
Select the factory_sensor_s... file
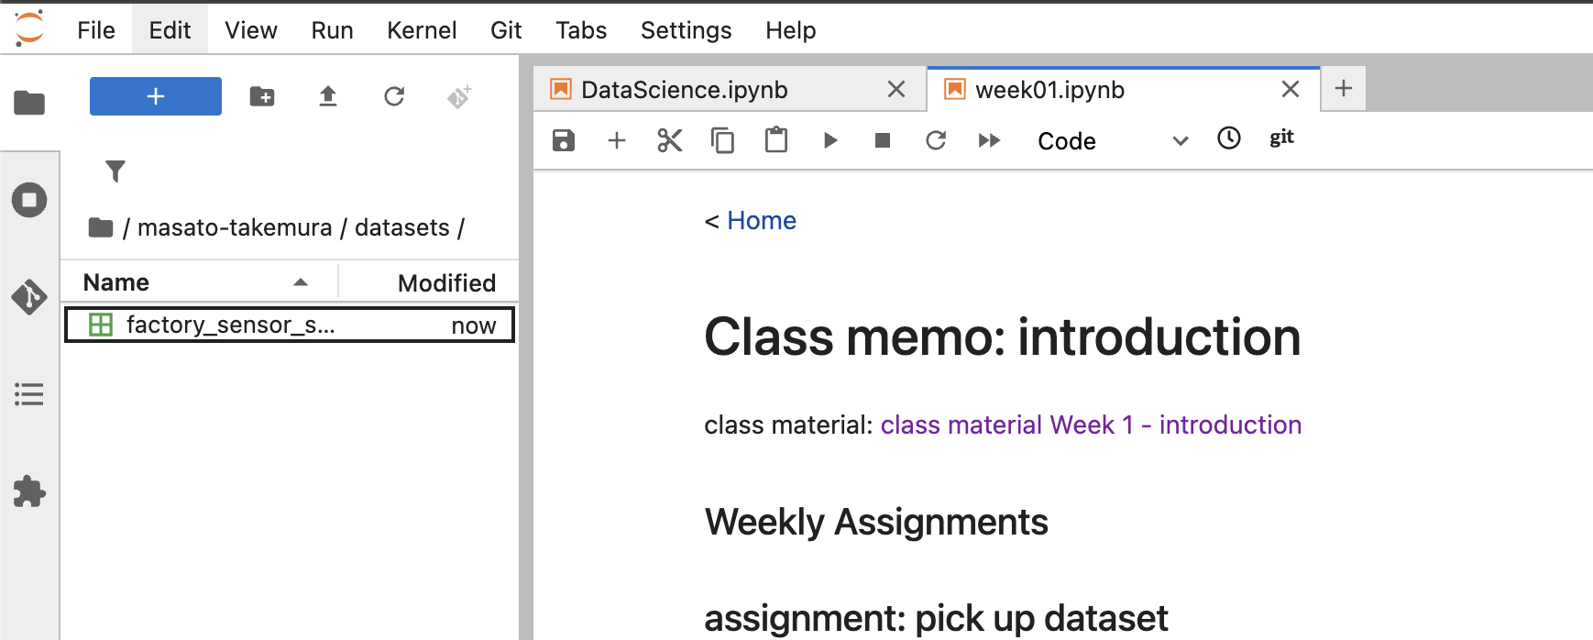pyautogui.click(x=230, y=326)
